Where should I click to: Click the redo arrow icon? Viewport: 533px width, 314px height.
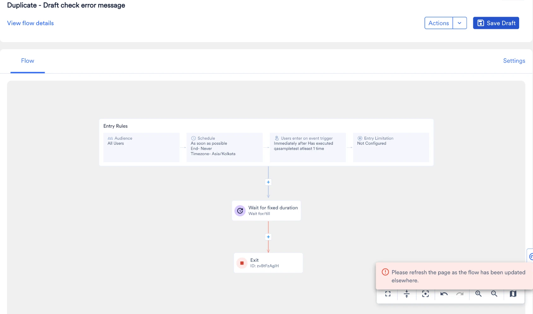(x=460, y=294)
